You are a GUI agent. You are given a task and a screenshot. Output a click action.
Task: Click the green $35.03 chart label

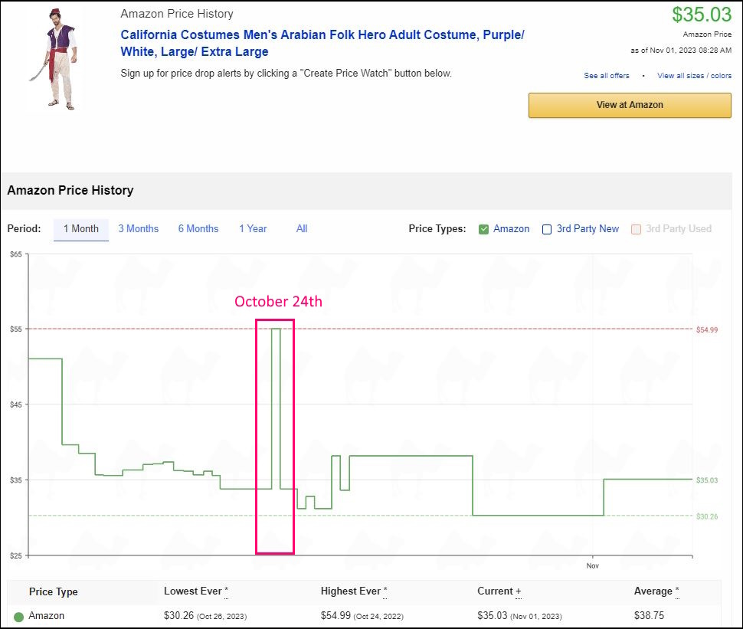pyautogui.click(x=707, y=480)
